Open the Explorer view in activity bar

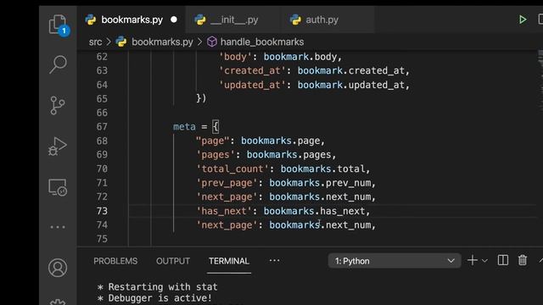pos(59,25)
